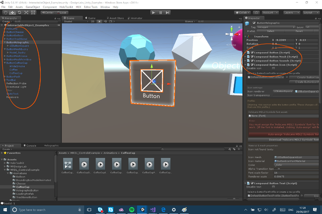Viewport: 322px width, 214px height.
Task: Open Skype with the red badge on taskbar
Action: (100, 210)
